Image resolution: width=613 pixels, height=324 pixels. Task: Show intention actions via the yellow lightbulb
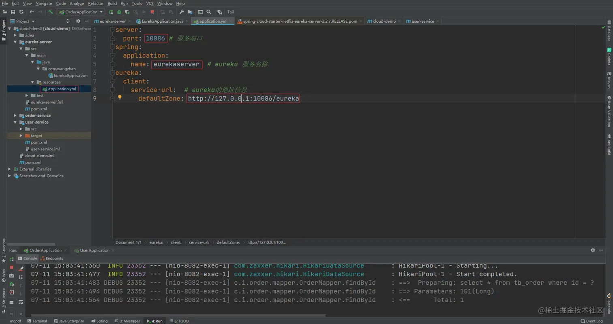pos(120,97)
